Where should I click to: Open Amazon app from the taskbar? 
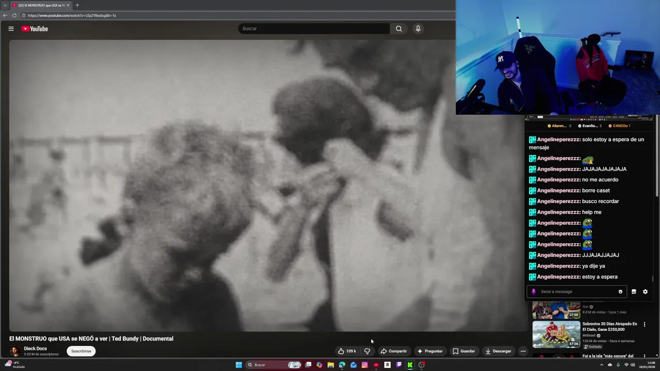click(387, 365)
